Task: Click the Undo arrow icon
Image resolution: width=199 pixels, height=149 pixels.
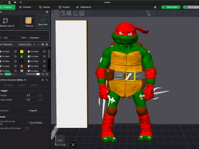Action: click(15, 2)
